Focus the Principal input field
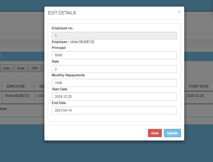This screenshot has height=162, width=213. click(x=114, y=55)
